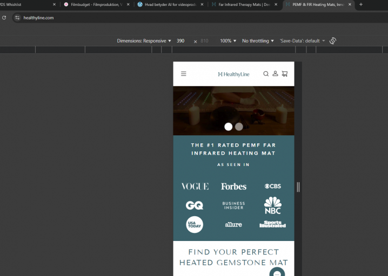
Task: Click the GQ logo
Action: [195, 205]
